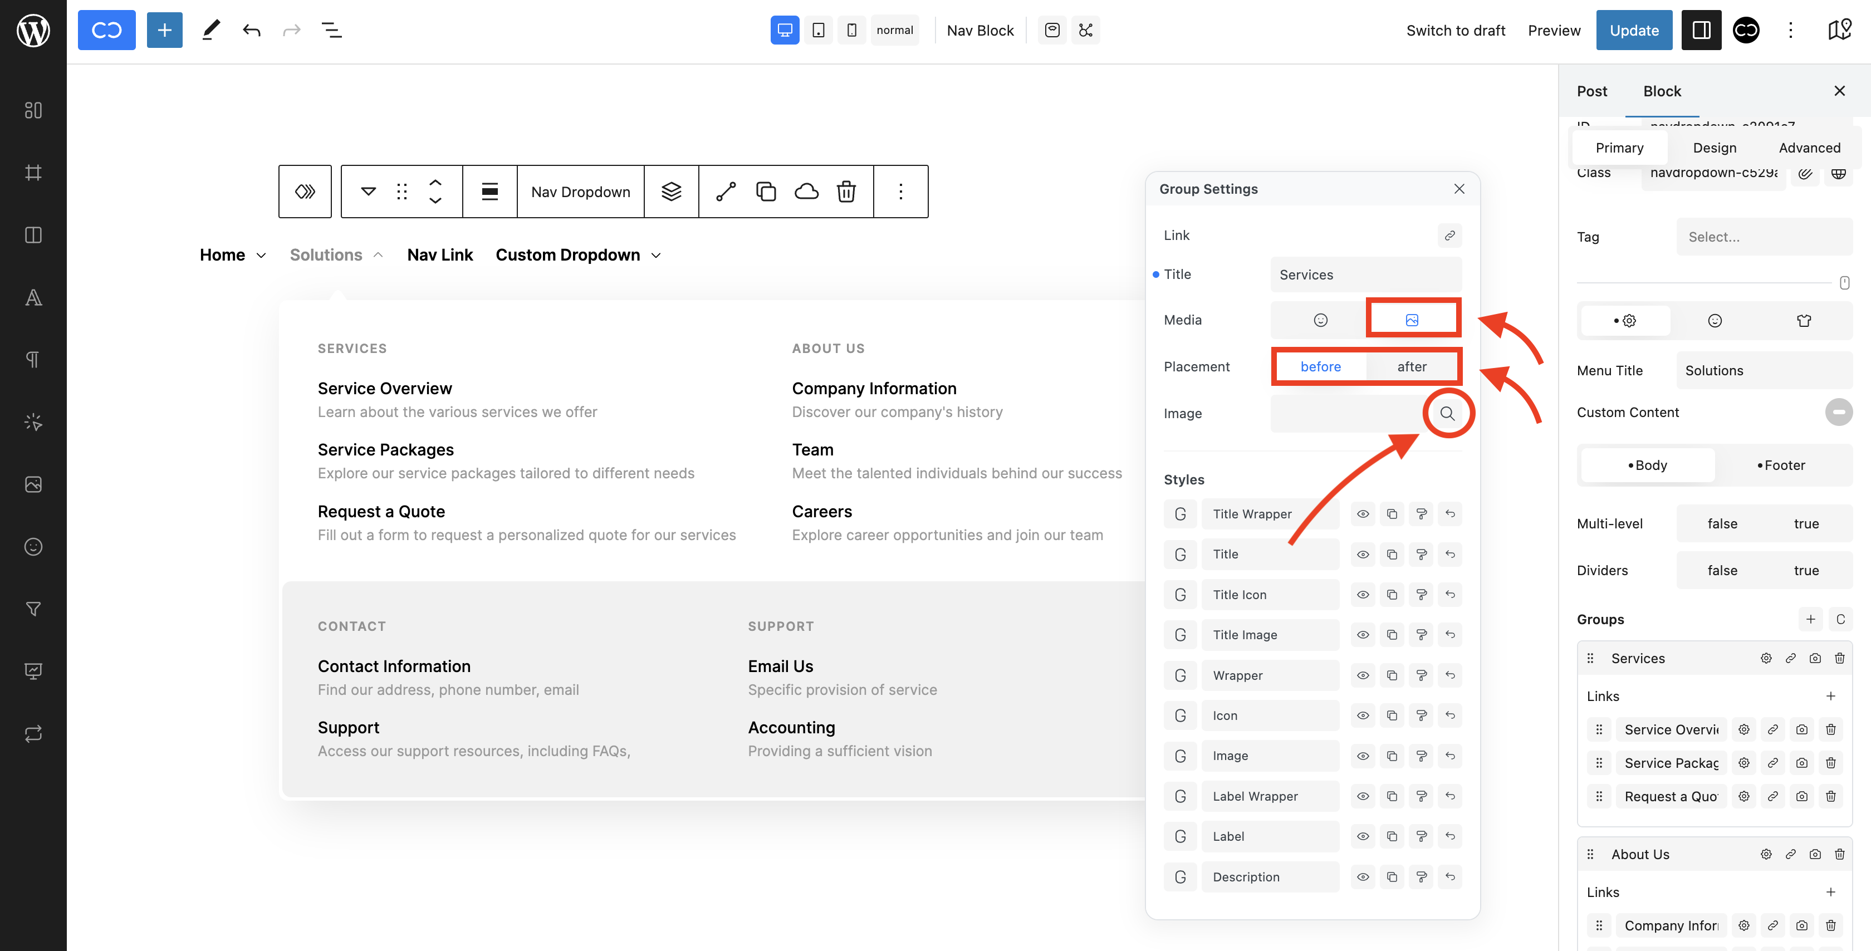The height and width of the screenshot is (951, 1871).
Task: Expand the Custom Dropdown menu chevron
Action: click(656, 256)
